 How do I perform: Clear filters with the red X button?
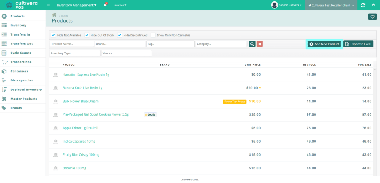pos(260,44)
